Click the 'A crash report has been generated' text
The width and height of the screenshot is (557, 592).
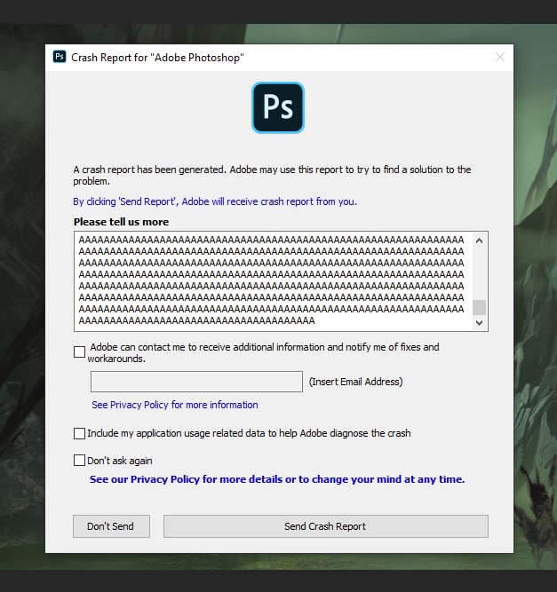pos(272,175)
